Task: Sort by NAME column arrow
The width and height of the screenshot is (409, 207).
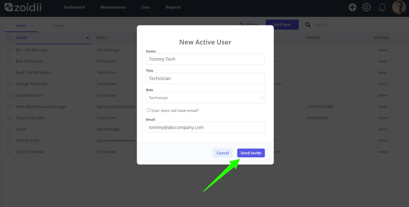Action: [x=88, y=38]
